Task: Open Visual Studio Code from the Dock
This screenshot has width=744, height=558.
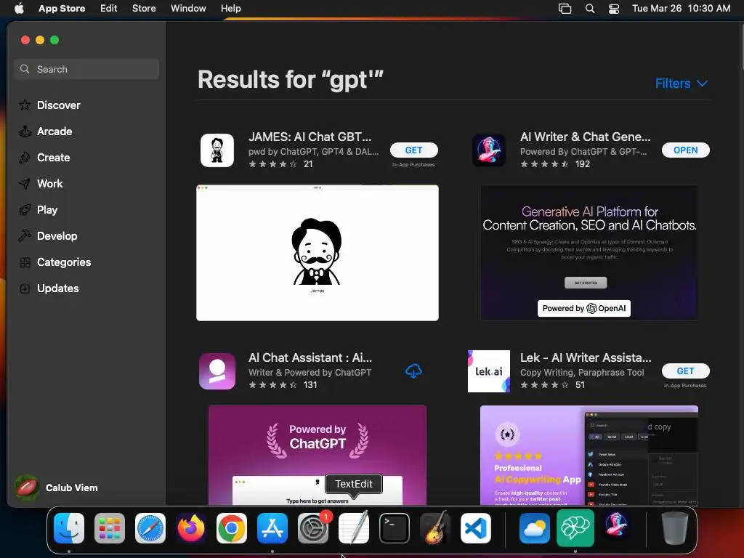Action: (x=475, y=527)
